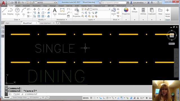180x101 pixels.
Task: Expand the Modify panel
Action: pyautogui.click(x=42, y=20)
